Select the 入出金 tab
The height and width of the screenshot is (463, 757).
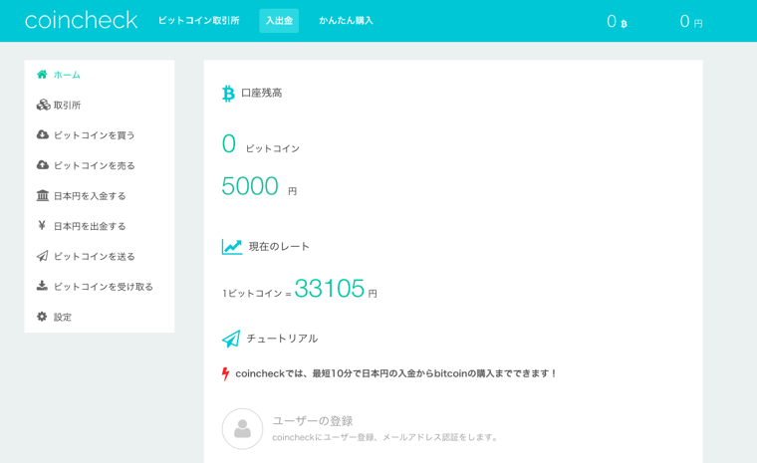pyautogui.click(x=279, y=21)
